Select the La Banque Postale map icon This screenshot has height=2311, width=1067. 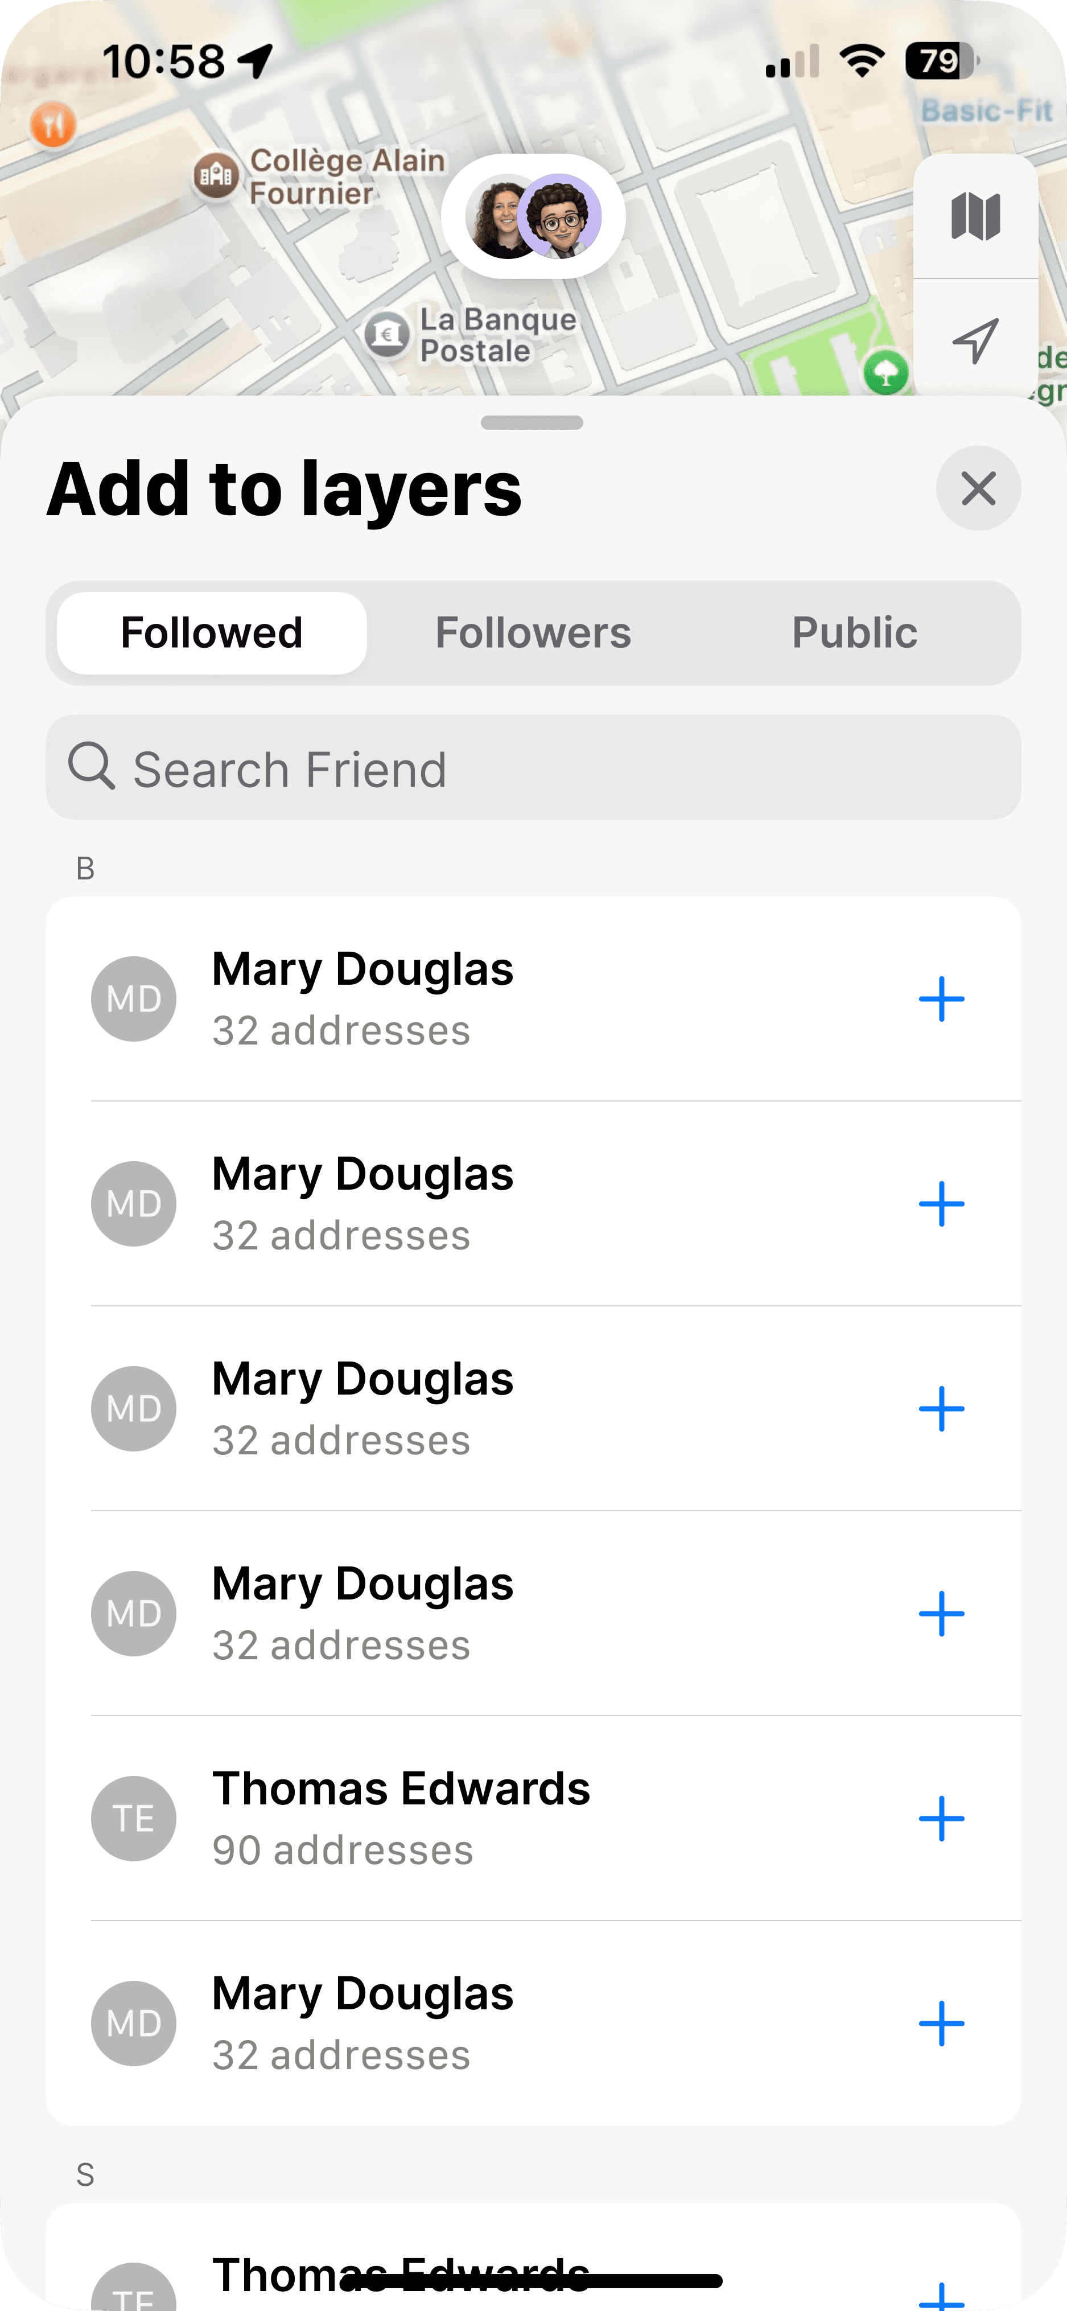pyautogui.click(x=388, y=335)
